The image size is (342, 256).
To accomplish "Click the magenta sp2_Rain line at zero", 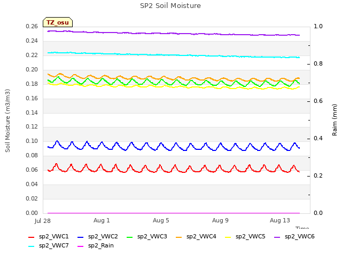I will (x=174, y=213).
